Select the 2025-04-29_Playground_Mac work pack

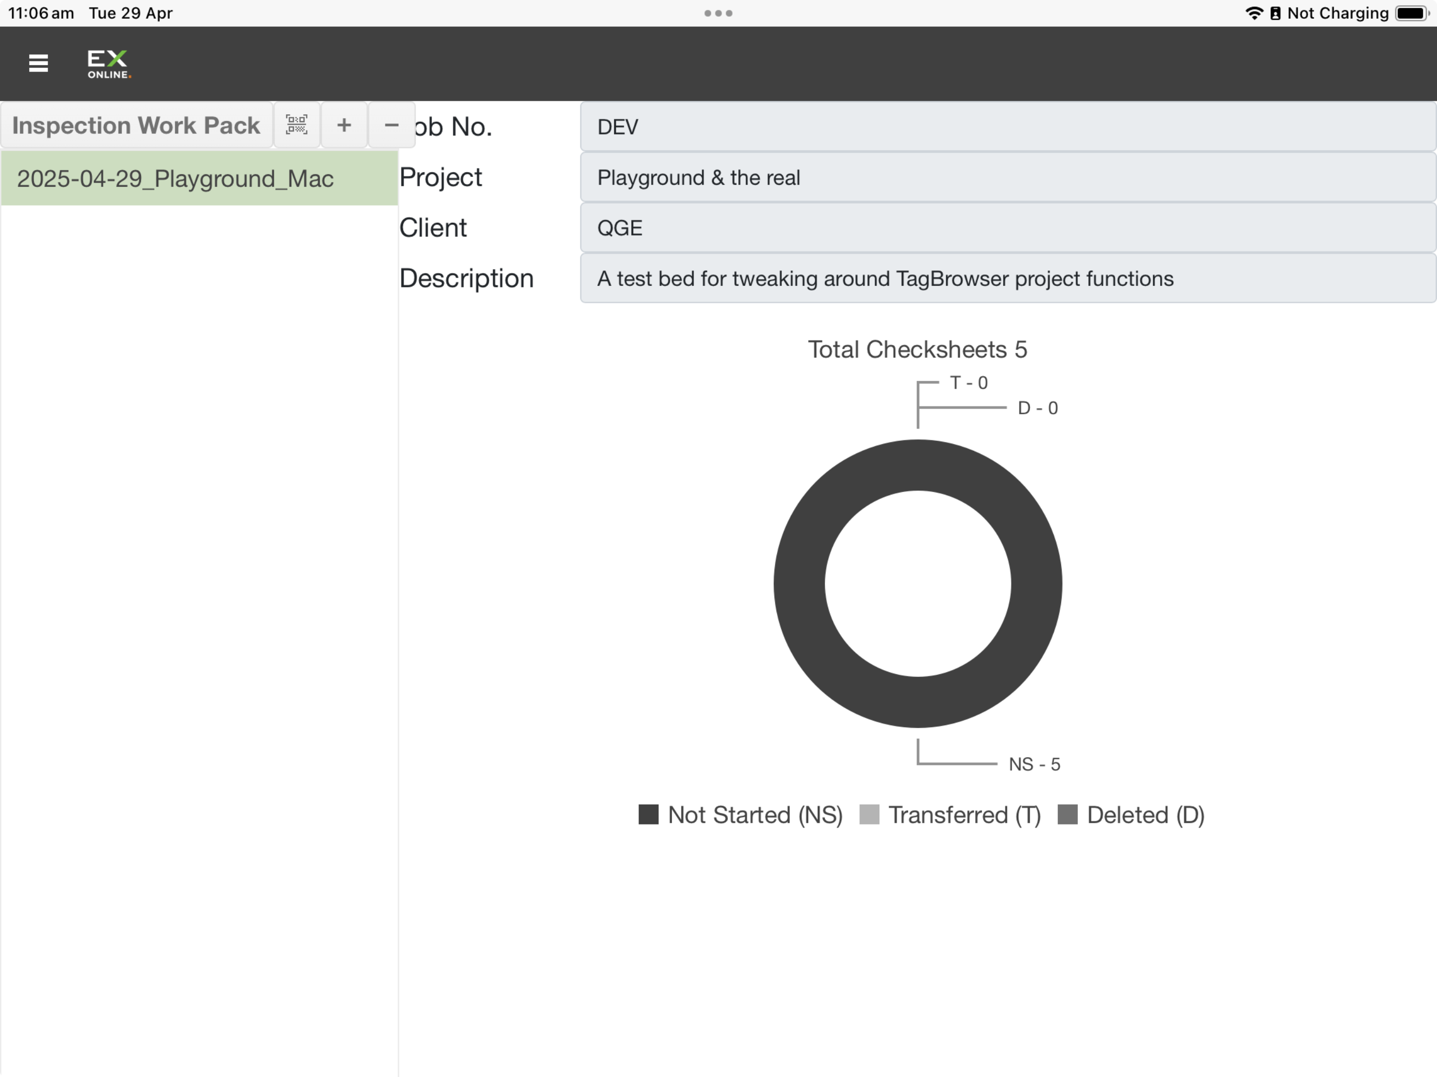point(199,178)
